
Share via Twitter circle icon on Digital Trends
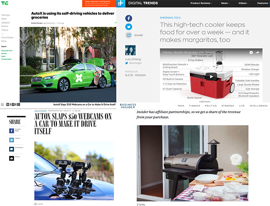click(x=128, y=27)
